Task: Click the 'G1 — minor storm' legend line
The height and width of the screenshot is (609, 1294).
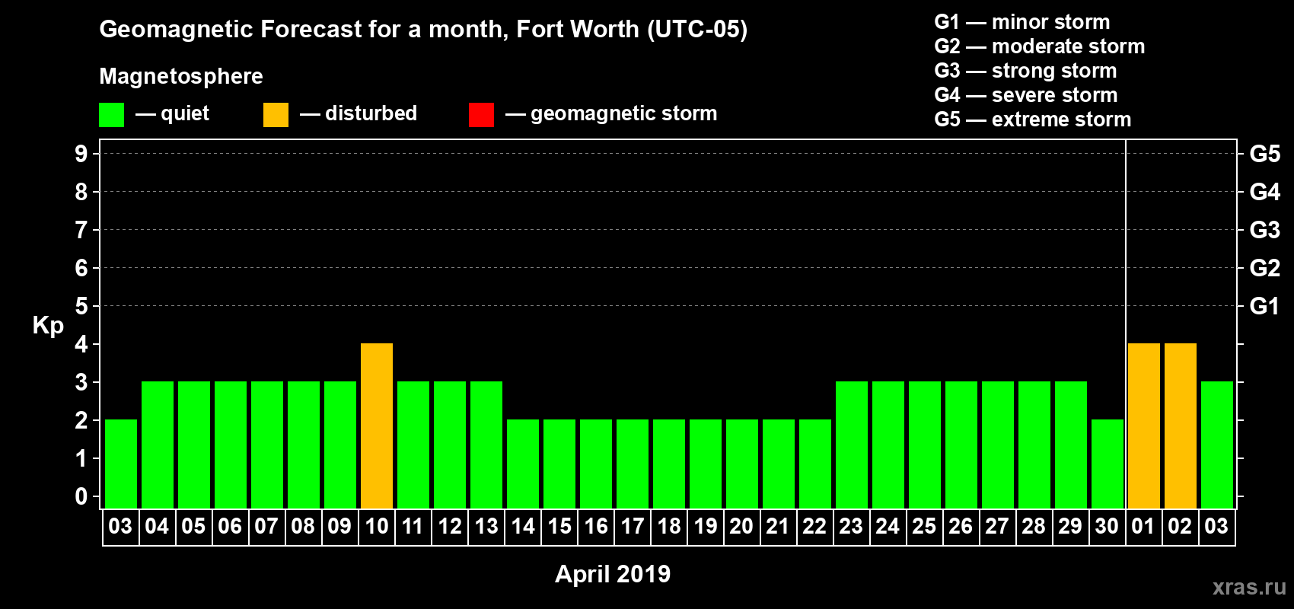Action: pos(1022,22)
